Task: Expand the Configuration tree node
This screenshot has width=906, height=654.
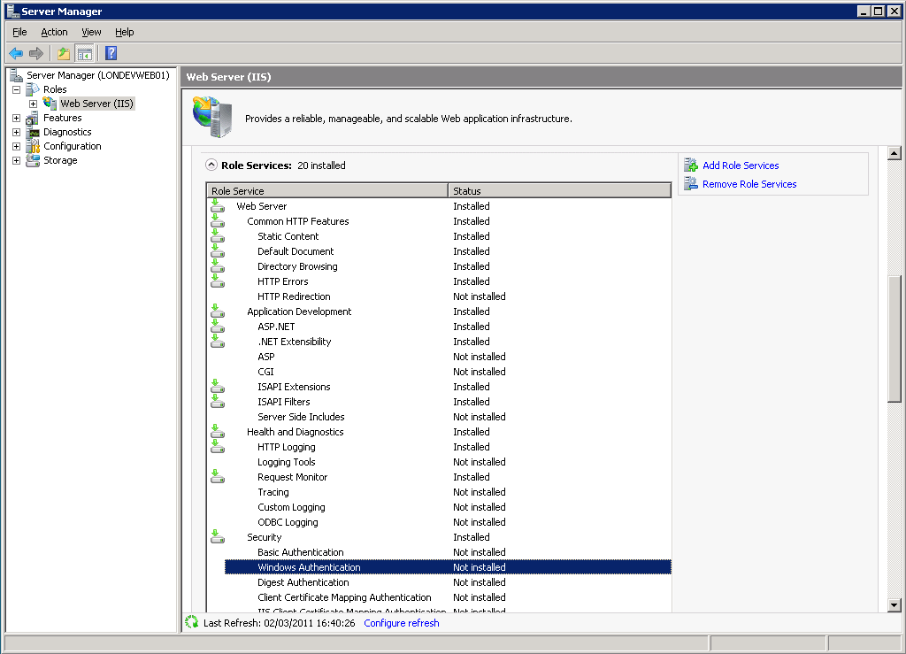Action: point(16,146)
